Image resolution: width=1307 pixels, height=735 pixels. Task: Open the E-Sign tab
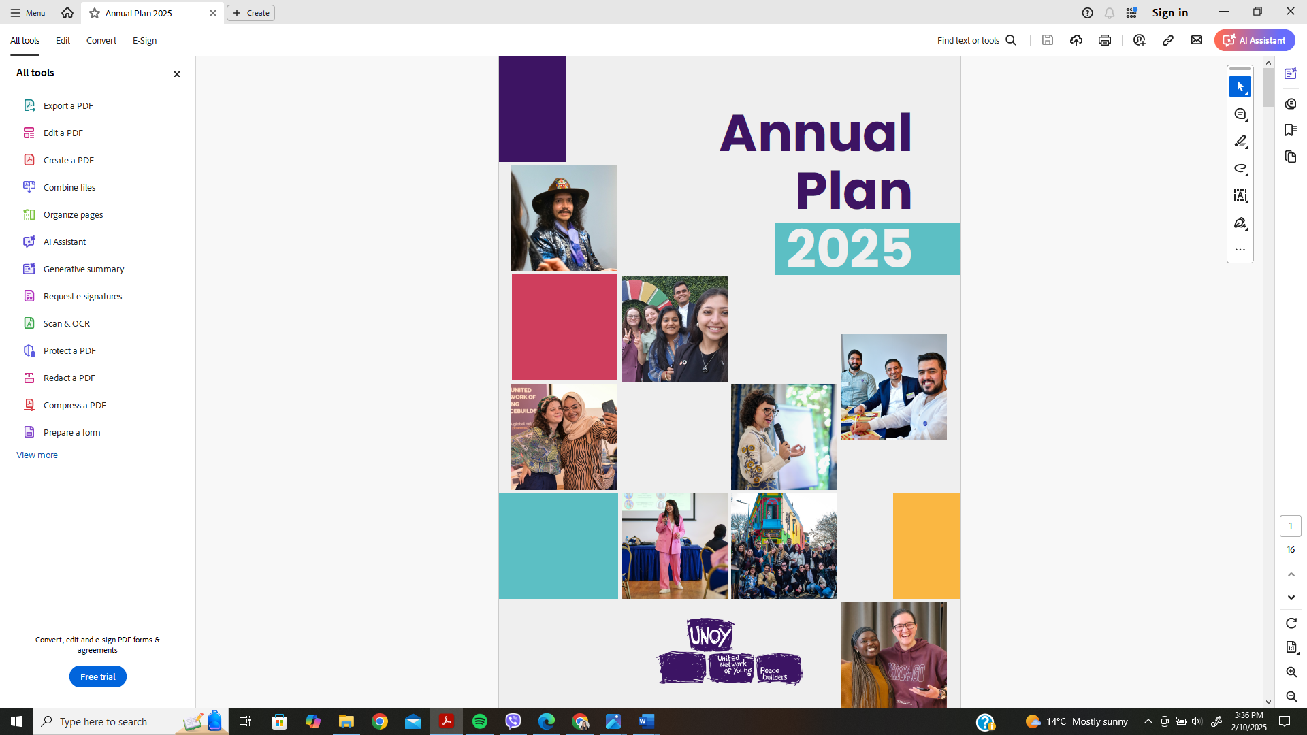[x=144, y=40]
